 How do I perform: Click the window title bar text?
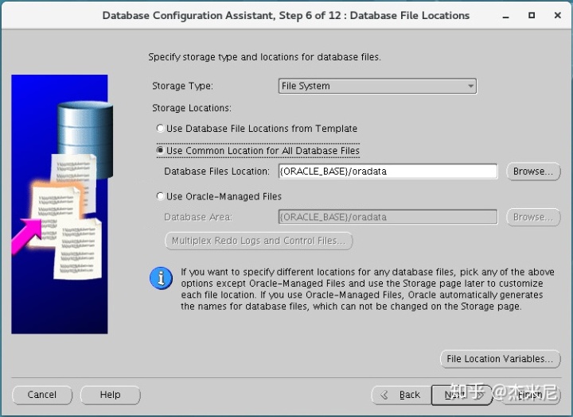pos(286,15)
